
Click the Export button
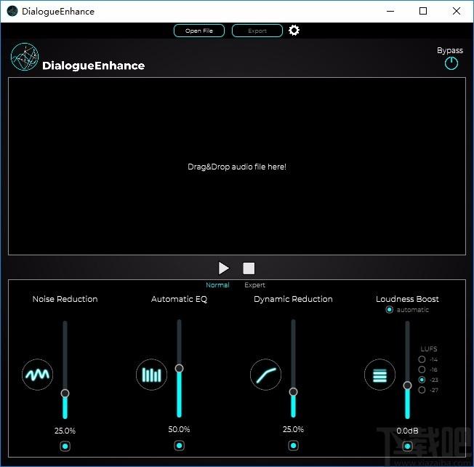click(257, 31)
